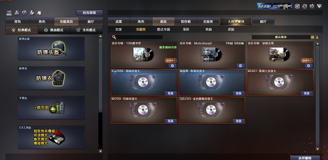This screenshot has height=160, width=328.
Task: Click the magnifier search icon
Action: pos(114,37)
